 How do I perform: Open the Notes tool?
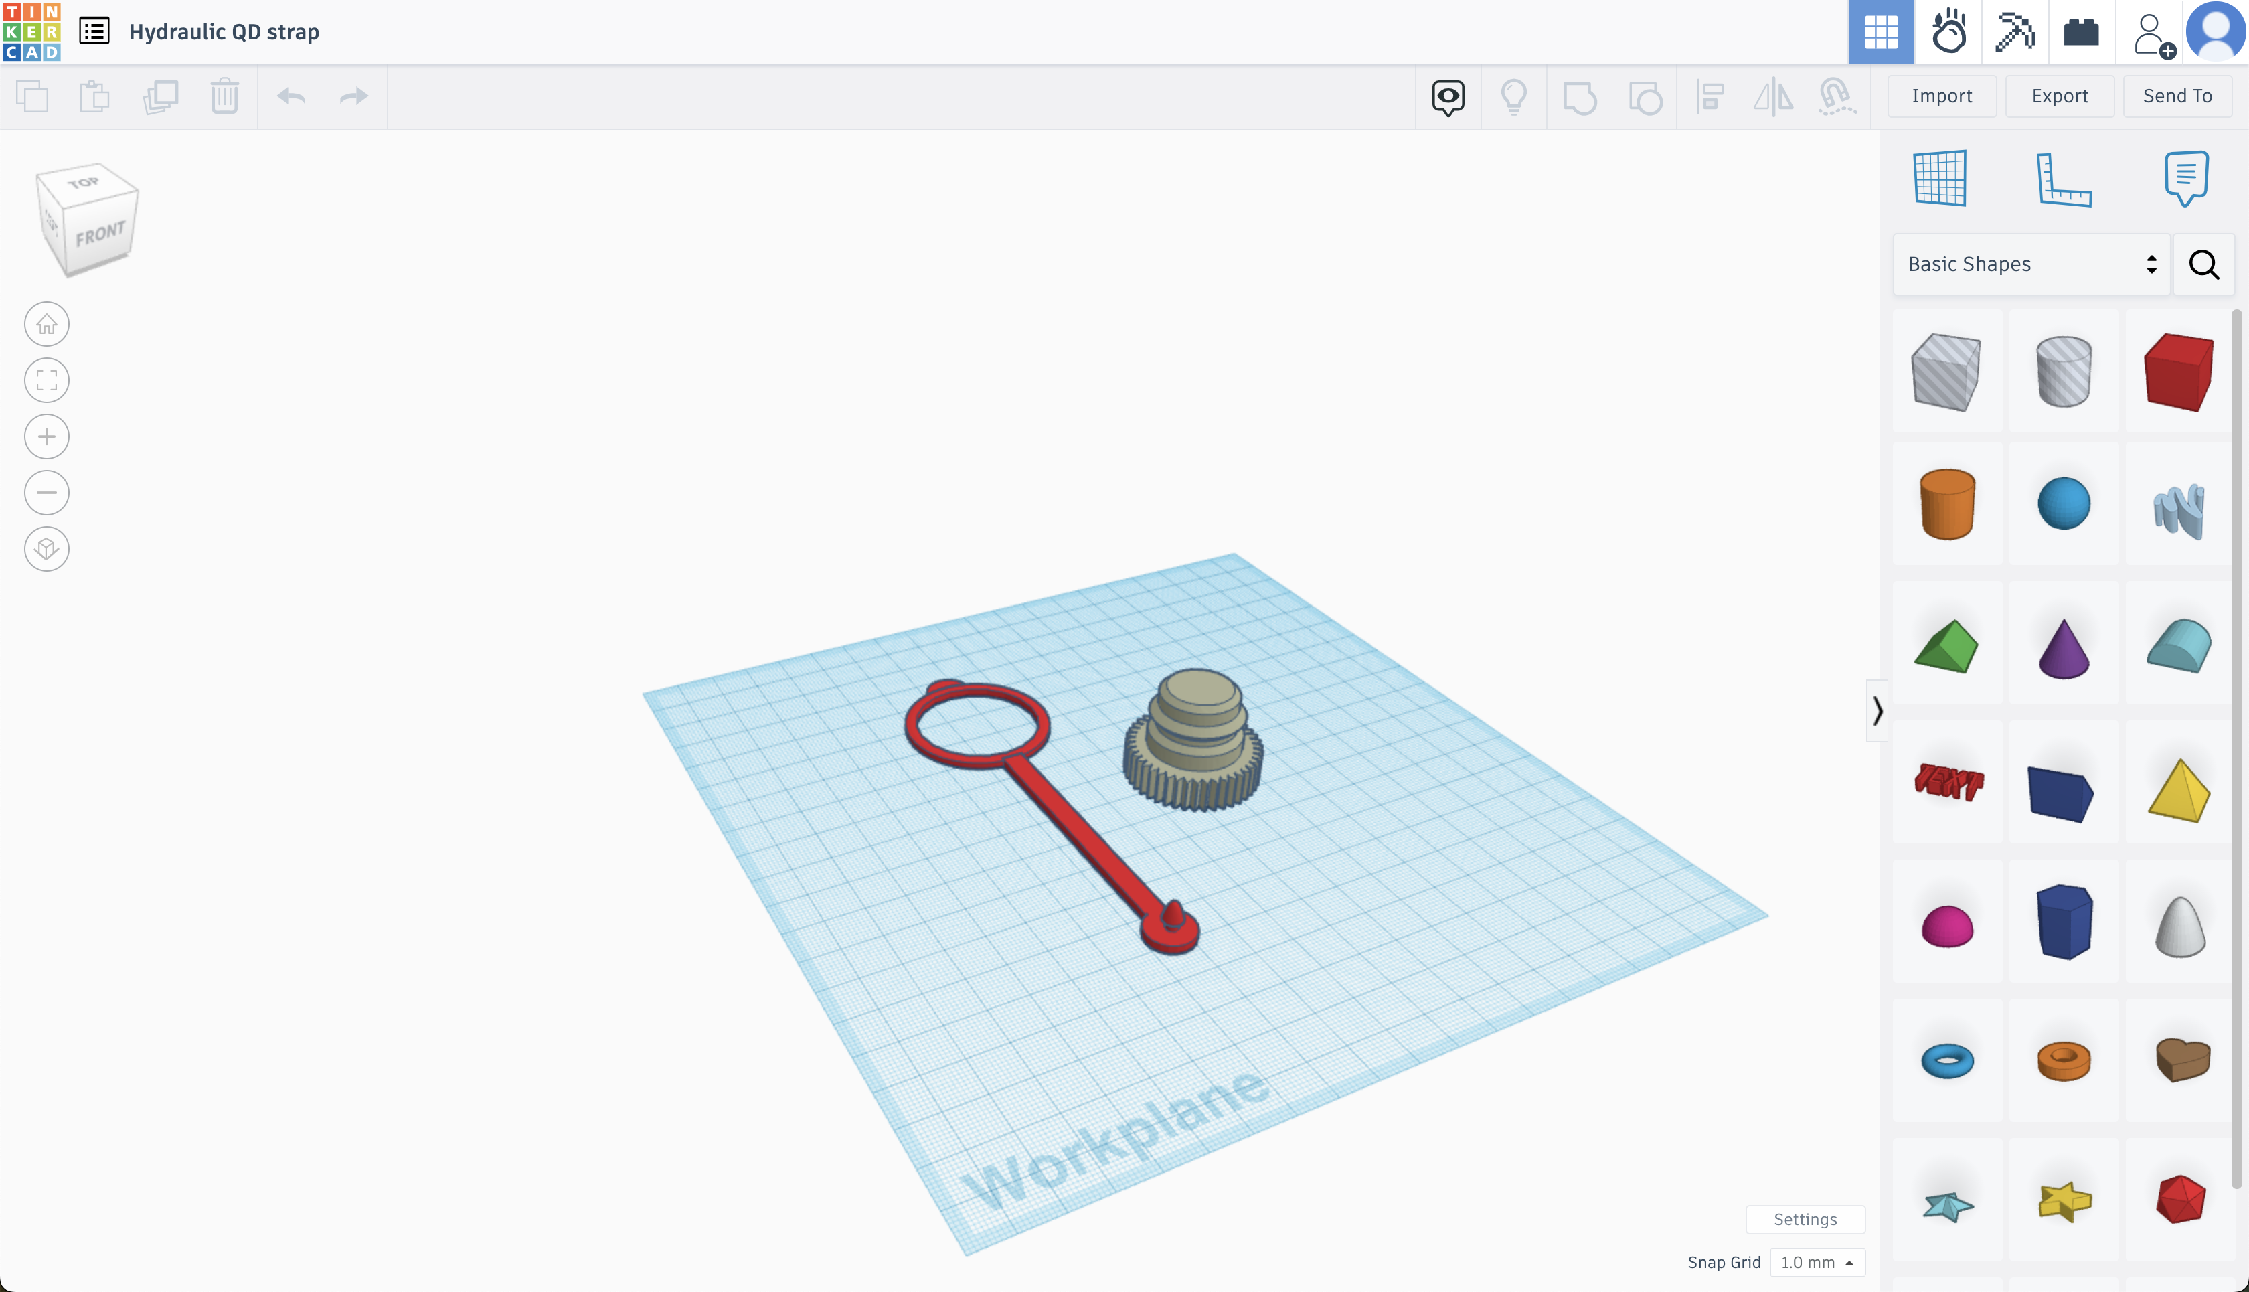click(x=2185, y=178)
